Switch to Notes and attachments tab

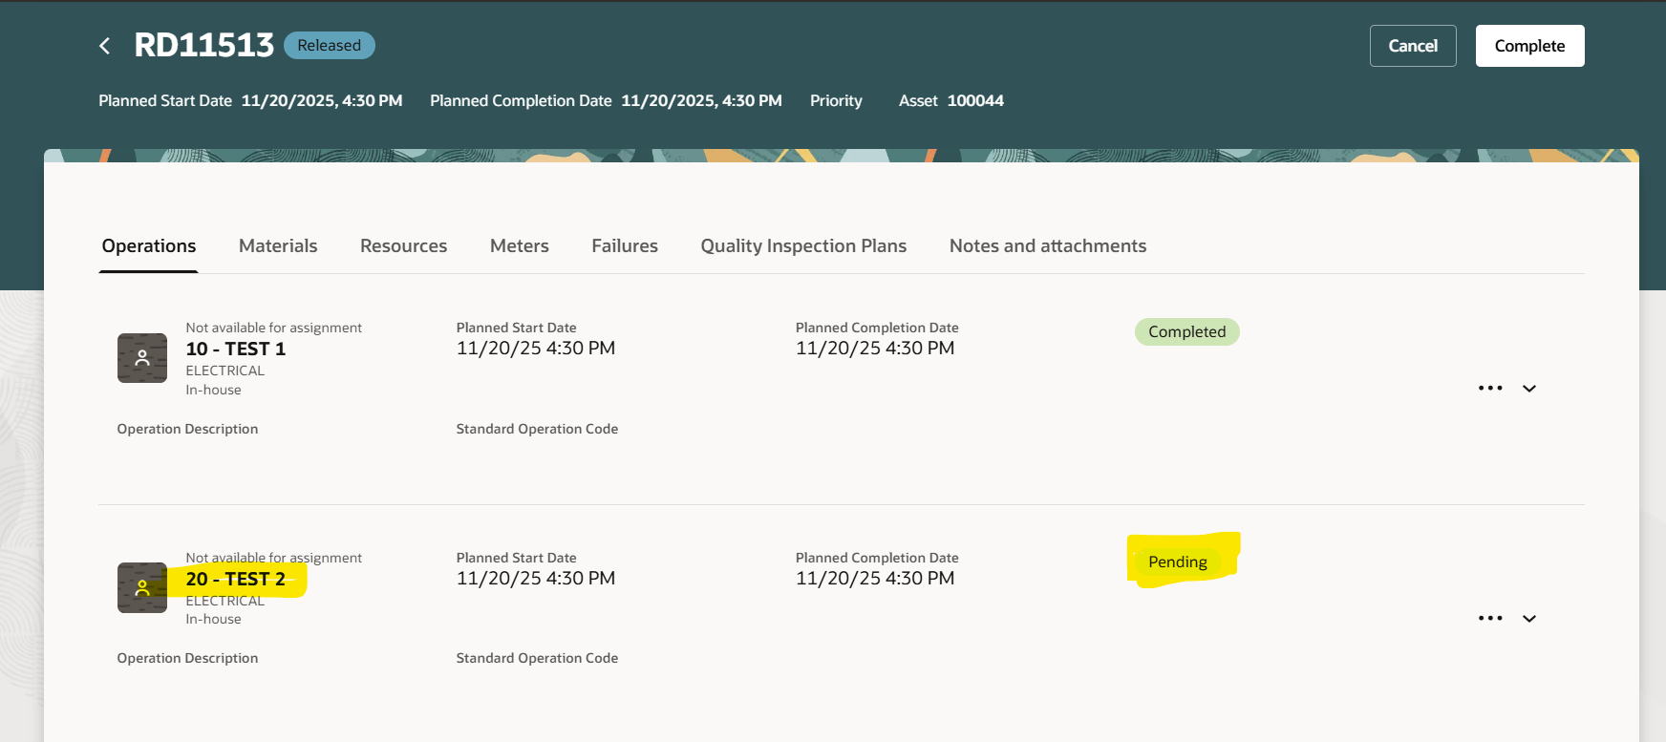coord(1048,246)
